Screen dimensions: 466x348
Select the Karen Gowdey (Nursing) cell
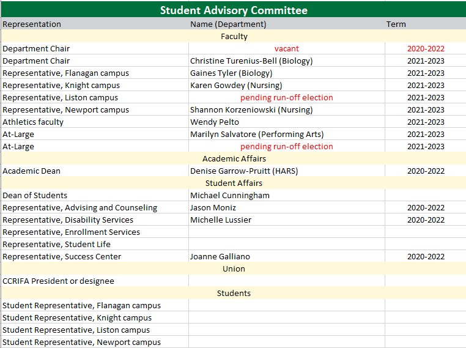[x=236, y=86]
